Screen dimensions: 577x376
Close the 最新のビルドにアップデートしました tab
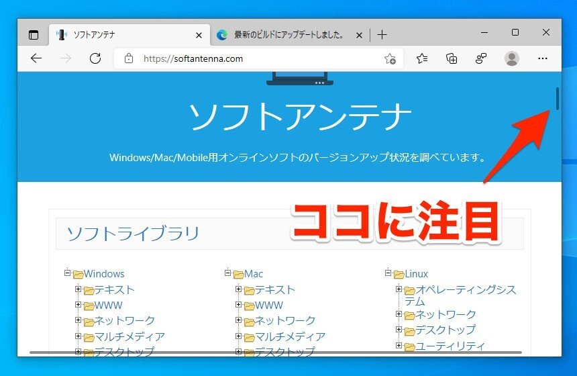tap(359, 36)
